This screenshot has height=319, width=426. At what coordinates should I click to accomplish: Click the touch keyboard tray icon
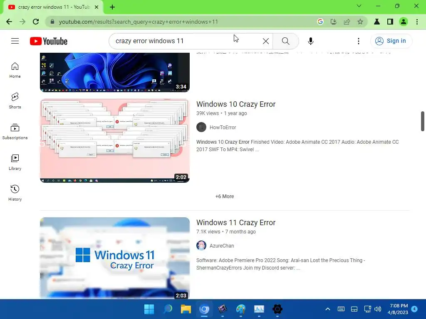pos(341,309)
